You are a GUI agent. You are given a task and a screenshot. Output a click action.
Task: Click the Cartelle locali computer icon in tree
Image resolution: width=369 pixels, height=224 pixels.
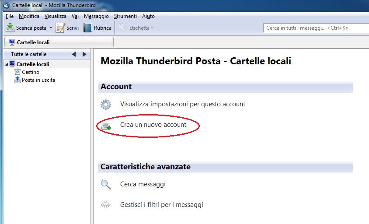12,64
